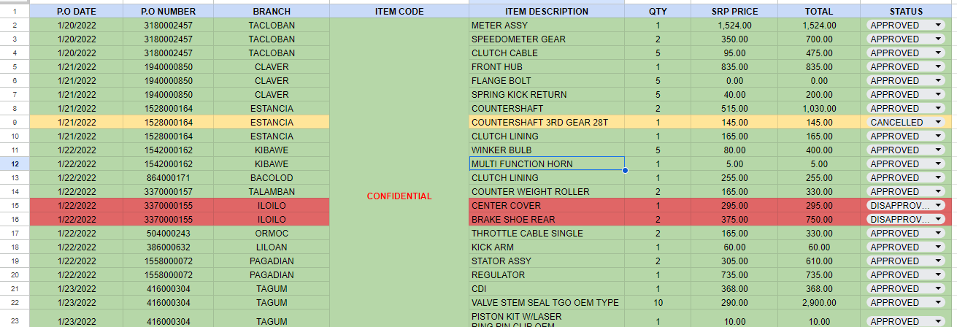Select the MULTI FUNCTION HORN cell
Viewport: 957px width, 327px height.
pyautogui.click(x=546, y=164)
